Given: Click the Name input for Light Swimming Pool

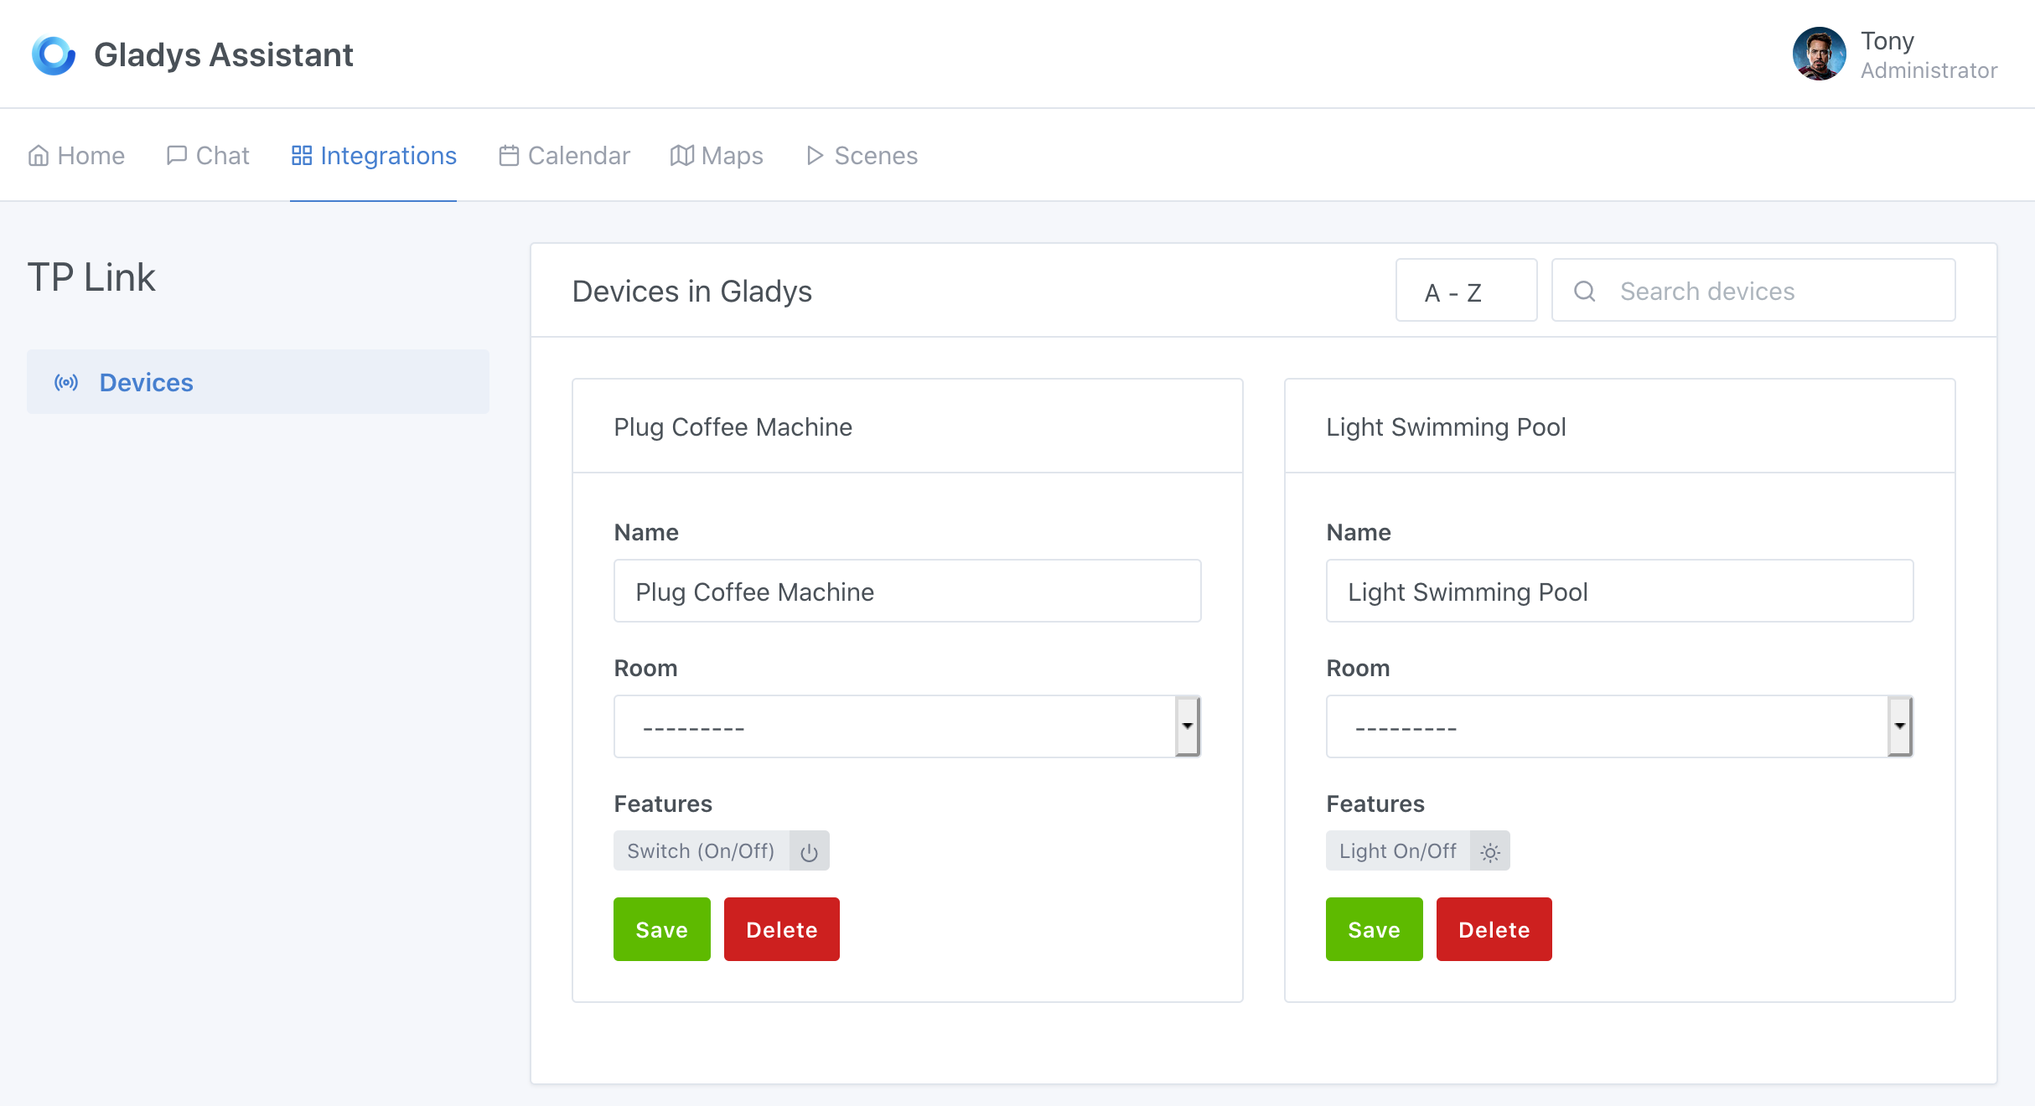Looking at the screenshot, I should pyautogui.click(x=1619, y=592).
